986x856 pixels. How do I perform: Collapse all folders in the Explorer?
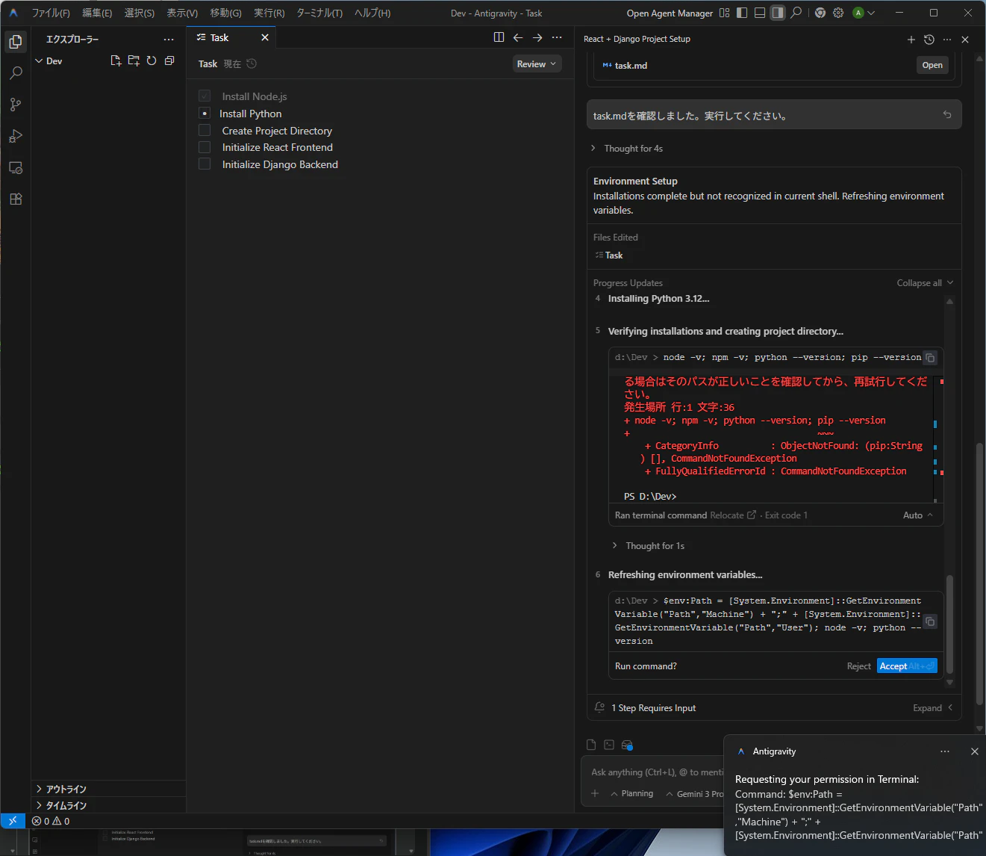pyautogui.click(x=169, y=61)
